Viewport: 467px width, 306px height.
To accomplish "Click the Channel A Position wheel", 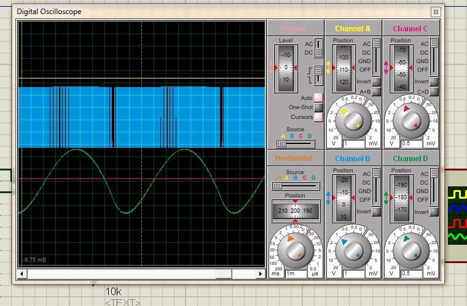I will click(x=343, y=68).
